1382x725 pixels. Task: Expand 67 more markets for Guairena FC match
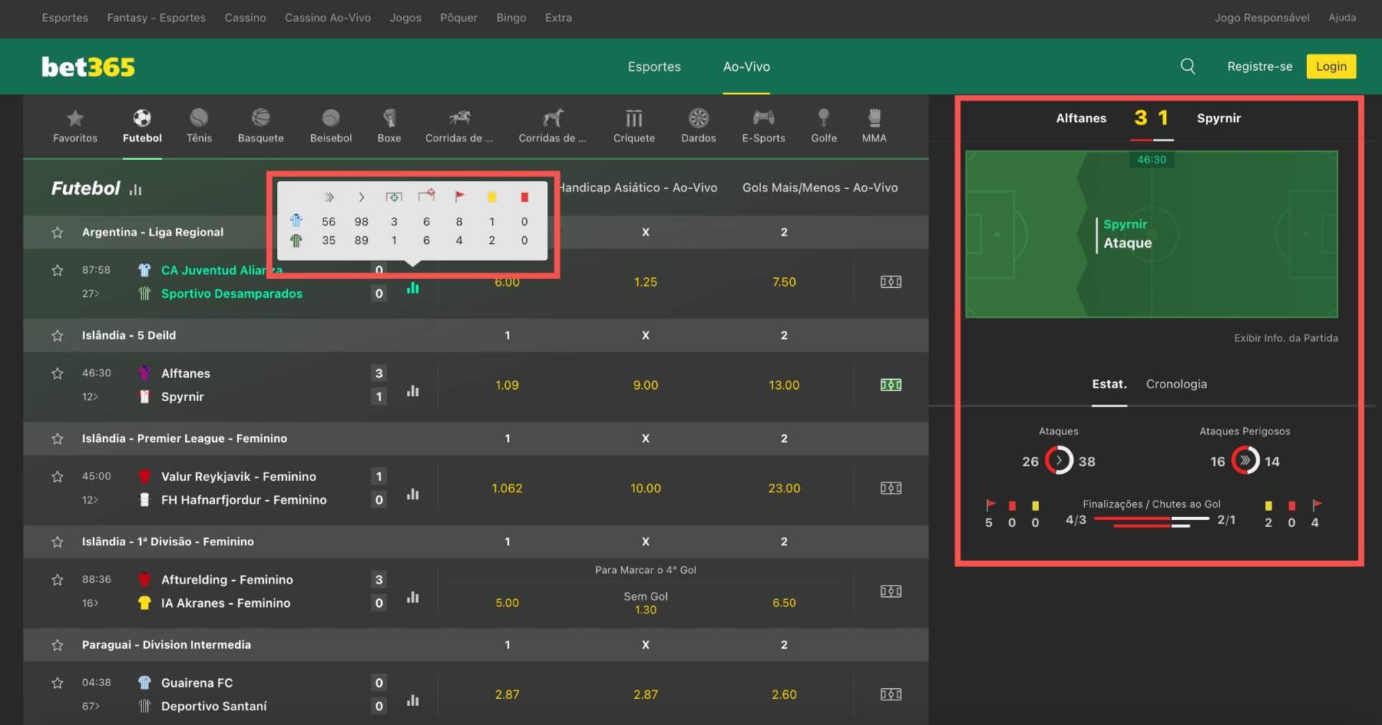coord(91,706)
